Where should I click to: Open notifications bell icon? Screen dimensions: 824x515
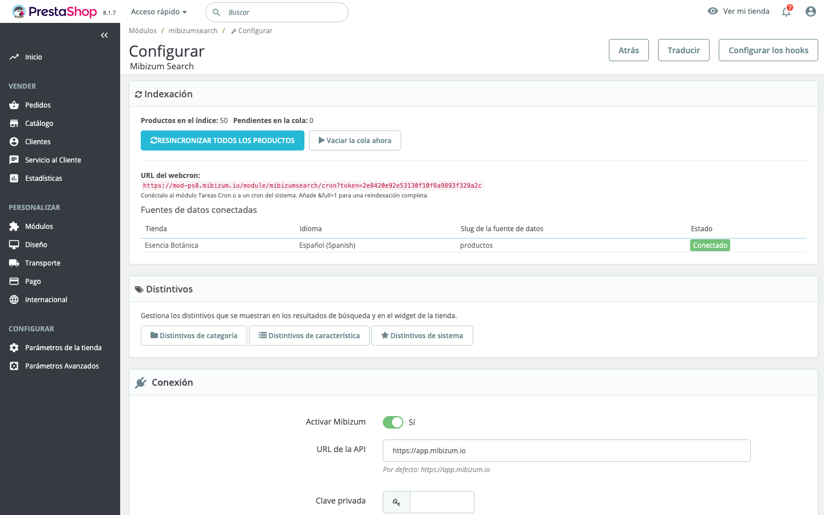(x=786, y=11)
